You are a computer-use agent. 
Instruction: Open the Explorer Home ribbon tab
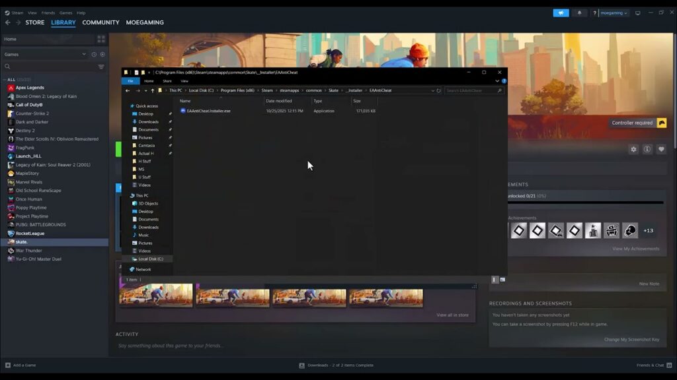point(149,81)
